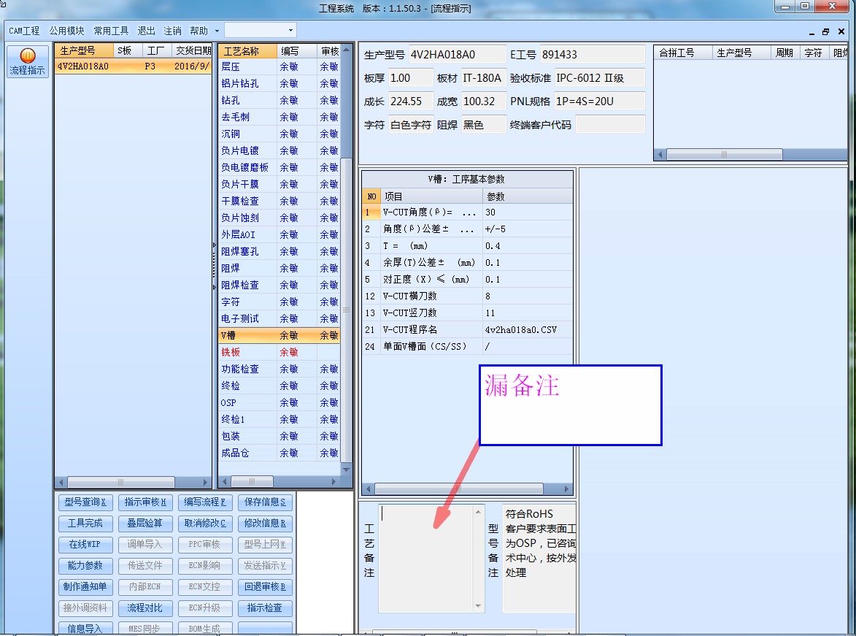
Task: Click the process list vertical scrollbar down arrow
Action: [x=346, y=470]
